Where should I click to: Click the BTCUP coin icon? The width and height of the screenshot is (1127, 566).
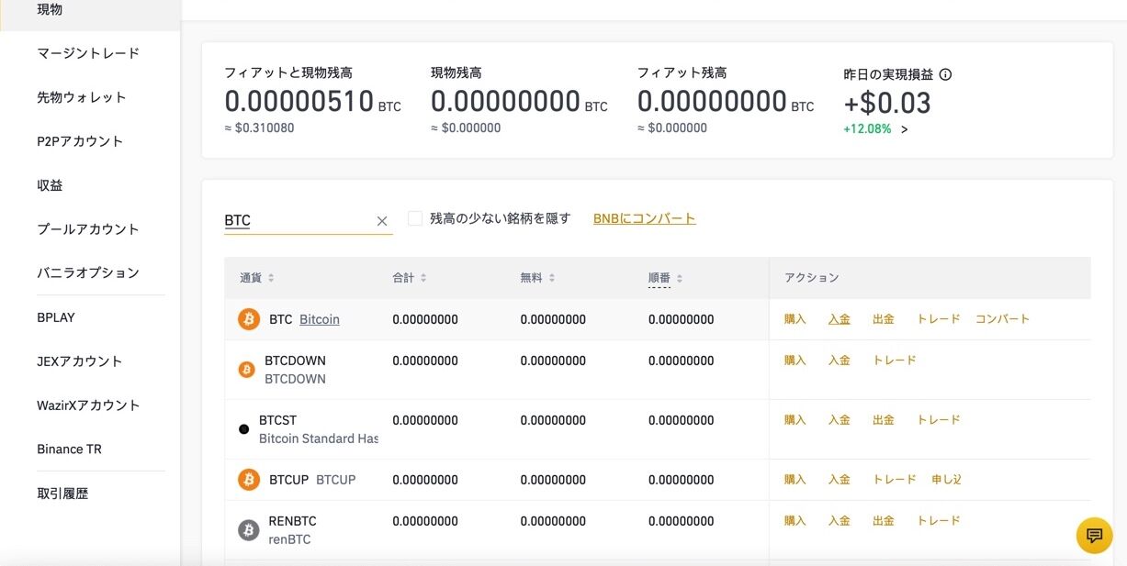coord(249,480)
